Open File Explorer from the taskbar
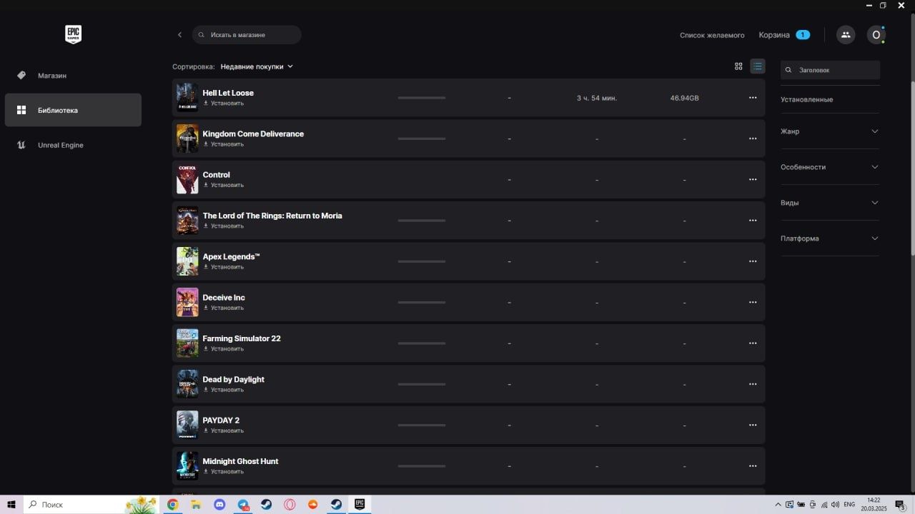Image resolution: width=915 pixels, height=514 pixels. click(x=196, y=504)
